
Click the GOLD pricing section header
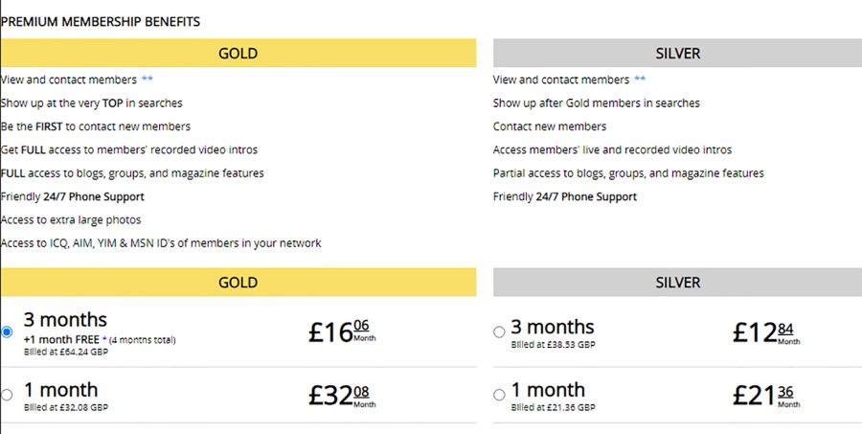238,283
